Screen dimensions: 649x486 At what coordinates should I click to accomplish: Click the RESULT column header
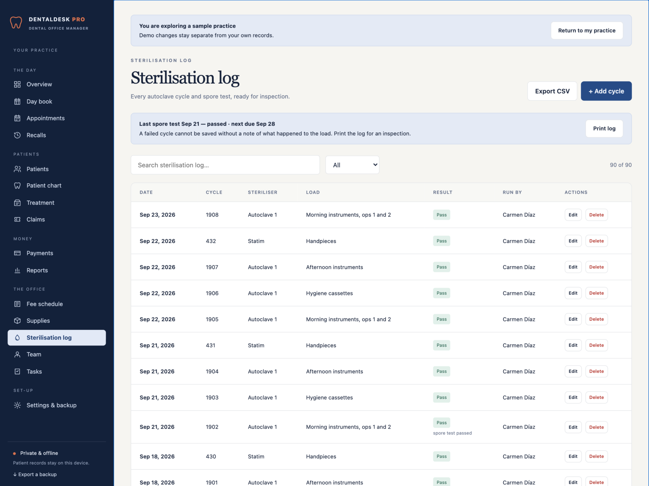coord(442,192)
